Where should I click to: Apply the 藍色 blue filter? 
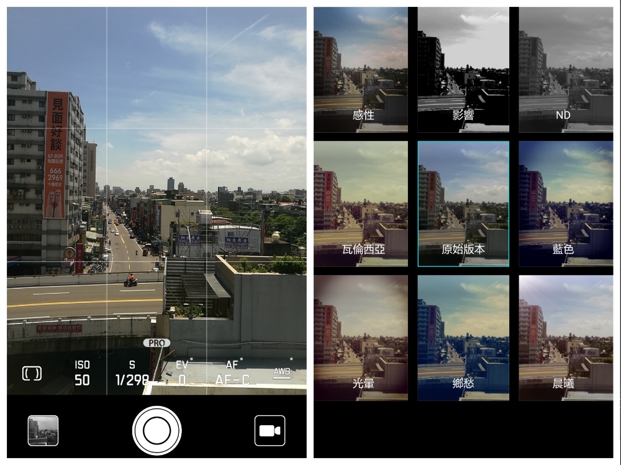tap(566, 204)
